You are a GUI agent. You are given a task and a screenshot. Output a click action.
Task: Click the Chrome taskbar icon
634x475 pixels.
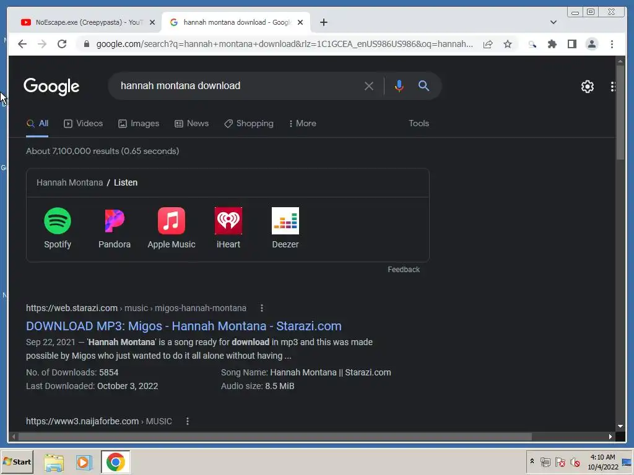116,462
